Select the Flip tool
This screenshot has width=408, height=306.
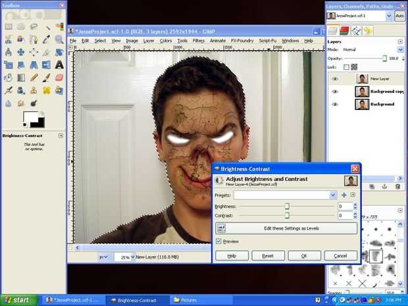[47, 64]
